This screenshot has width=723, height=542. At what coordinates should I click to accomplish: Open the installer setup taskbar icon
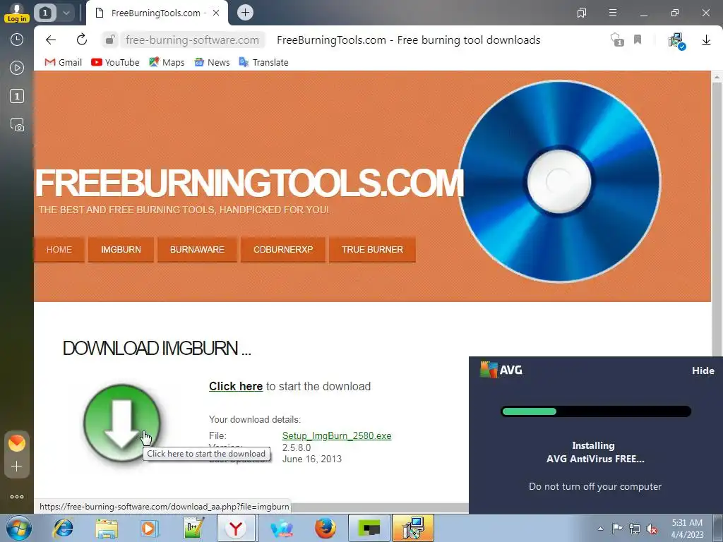coord(413,528)
